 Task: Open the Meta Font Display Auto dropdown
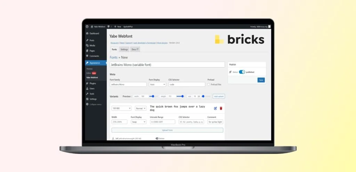coord(157,84)
